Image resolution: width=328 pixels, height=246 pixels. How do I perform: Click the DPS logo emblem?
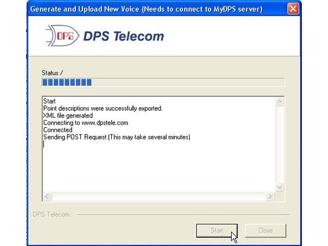coord(63,36)
